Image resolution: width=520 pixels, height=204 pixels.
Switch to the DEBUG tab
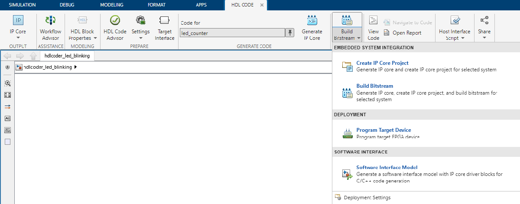(68, 5)
